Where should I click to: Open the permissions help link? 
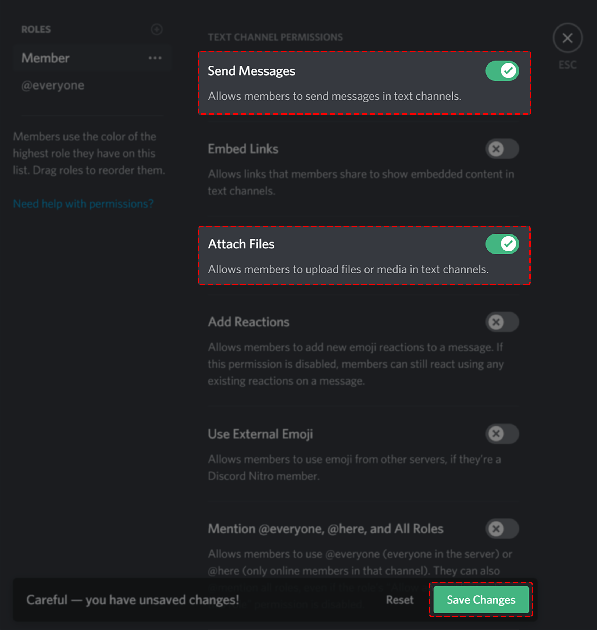pos(83,204)
